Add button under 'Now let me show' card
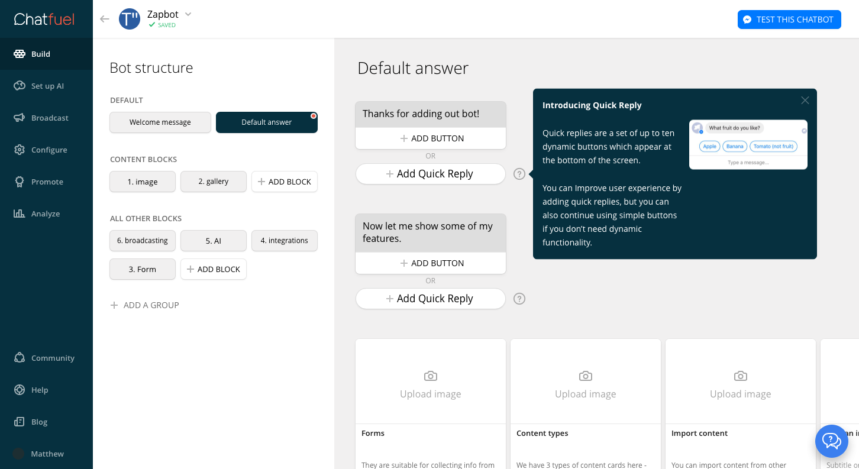This screenshot has width=859, height=469. click(431, 263)
